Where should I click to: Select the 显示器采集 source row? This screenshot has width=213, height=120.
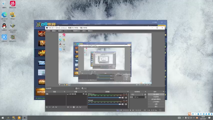click(77, 94)
